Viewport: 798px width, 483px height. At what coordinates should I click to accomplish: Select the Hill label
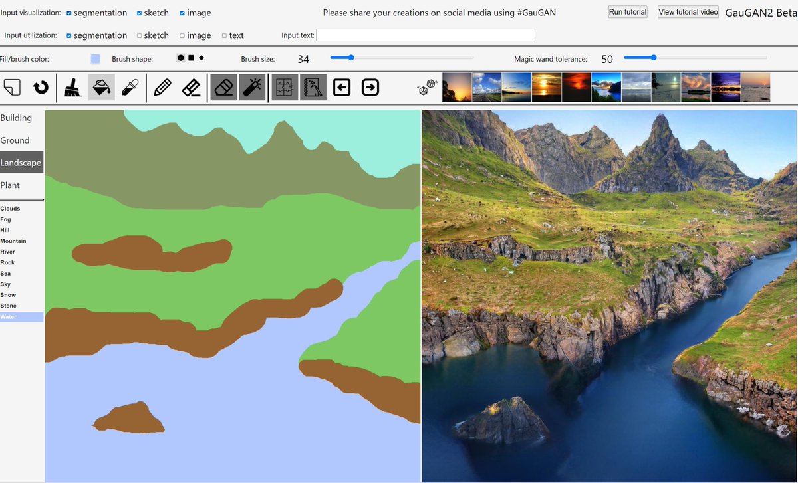[21, 230]
